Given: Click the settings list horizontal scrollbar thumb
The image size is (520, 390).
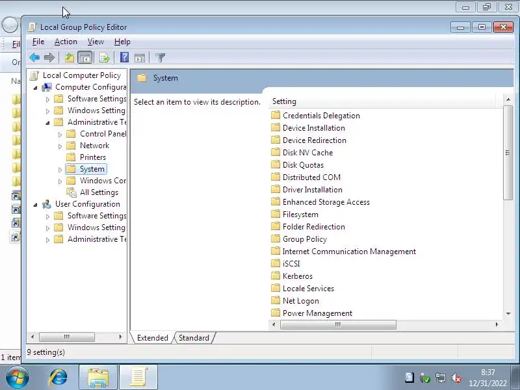Looking at the screenshot, I should point(338,324).
